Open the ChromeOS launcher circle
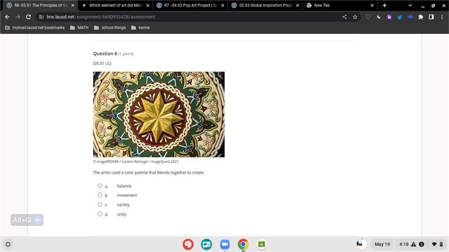This screenshot has height=252, width=449. point(8,244)
